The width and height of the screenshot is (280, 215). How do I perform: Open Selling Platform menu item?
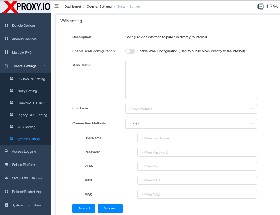click(x=25, y=165)
